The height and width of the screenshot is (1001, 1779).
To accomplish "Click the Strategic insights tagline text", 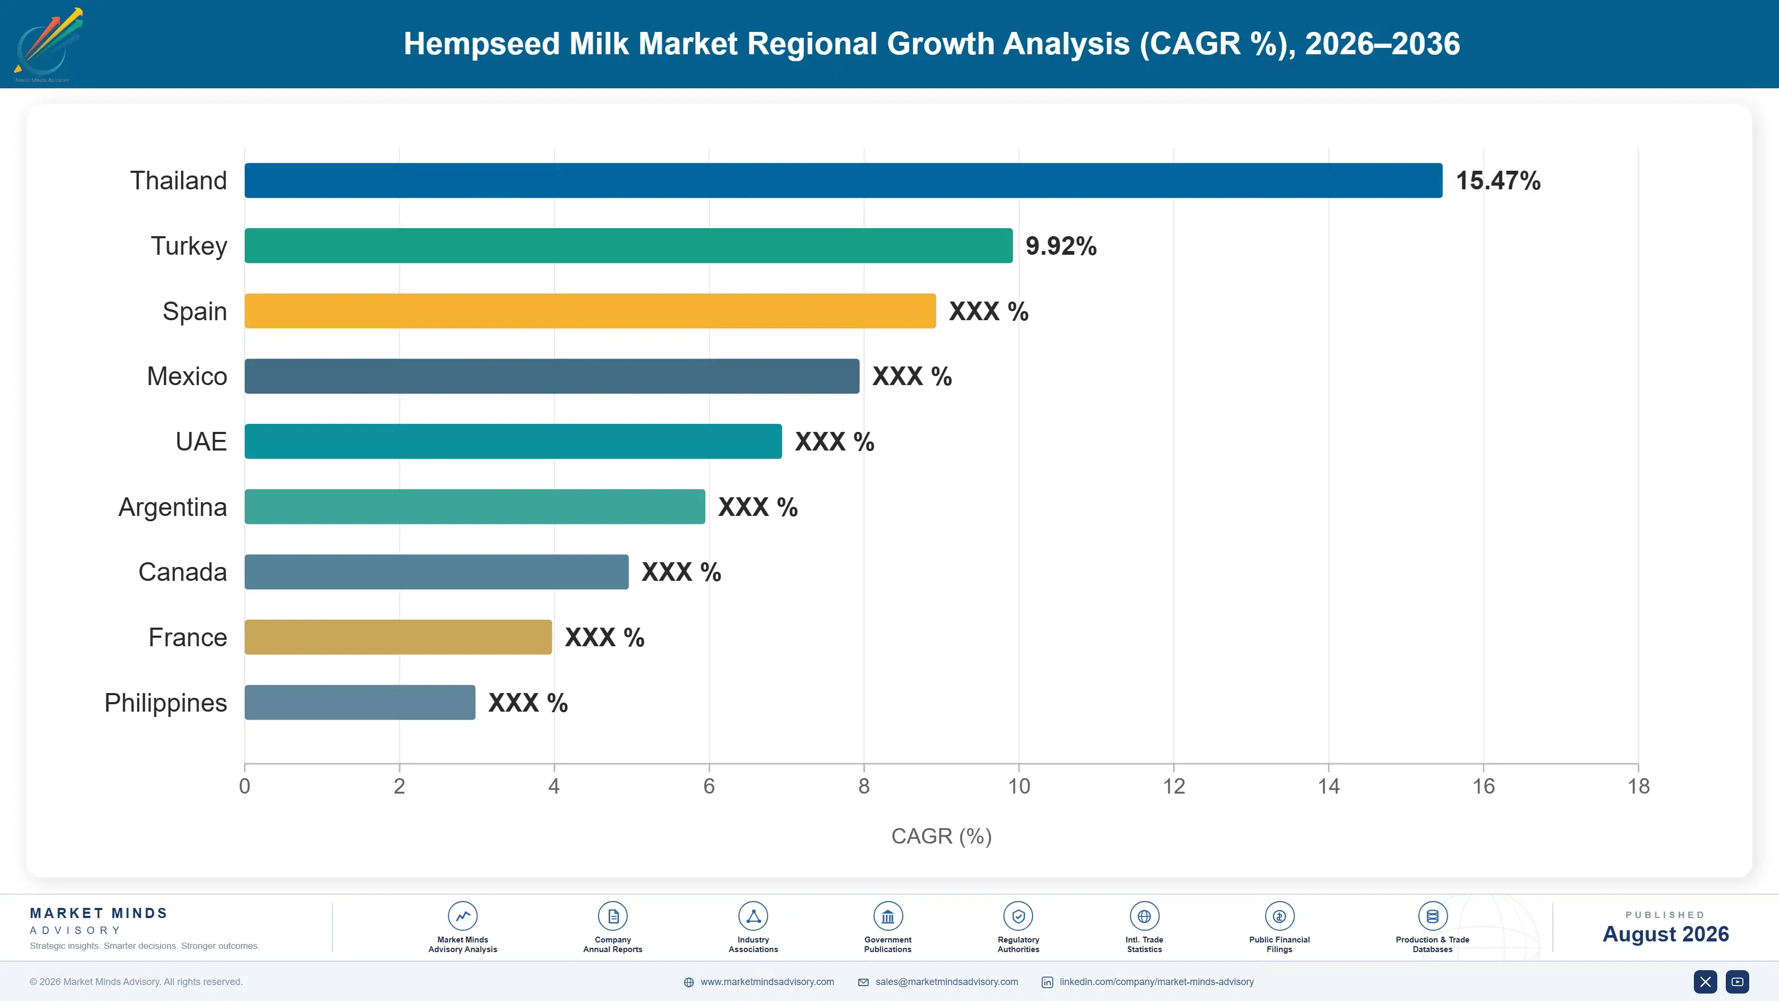I will click(x=144, y=946).
